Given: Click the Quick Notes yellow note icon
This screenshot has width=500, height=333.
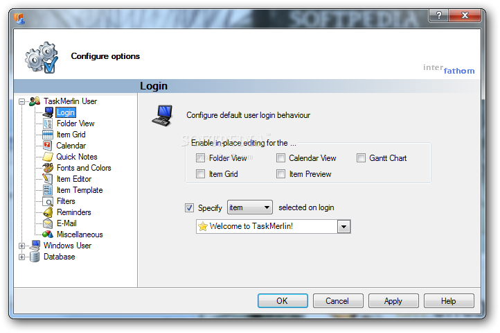Looking at the screenshot, I should click(x=48, y=157).
